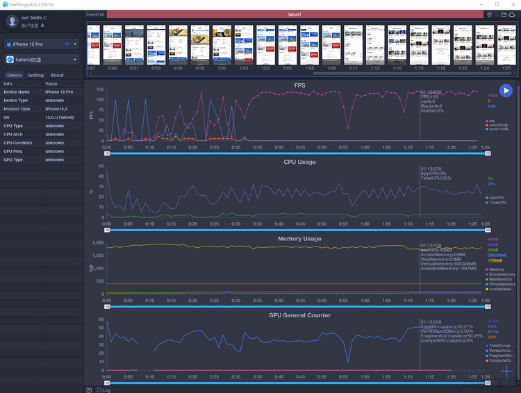Open the About tab

click(x=57, y=76)
